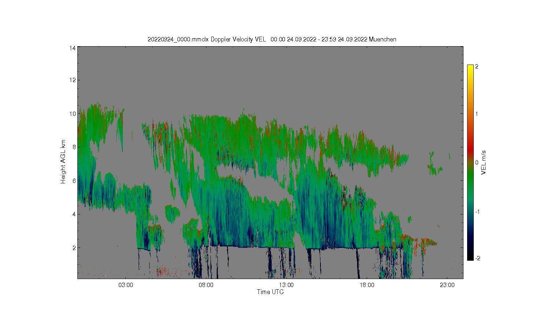Click the 'VEL m/s' colorbar label

click(484, 162)
